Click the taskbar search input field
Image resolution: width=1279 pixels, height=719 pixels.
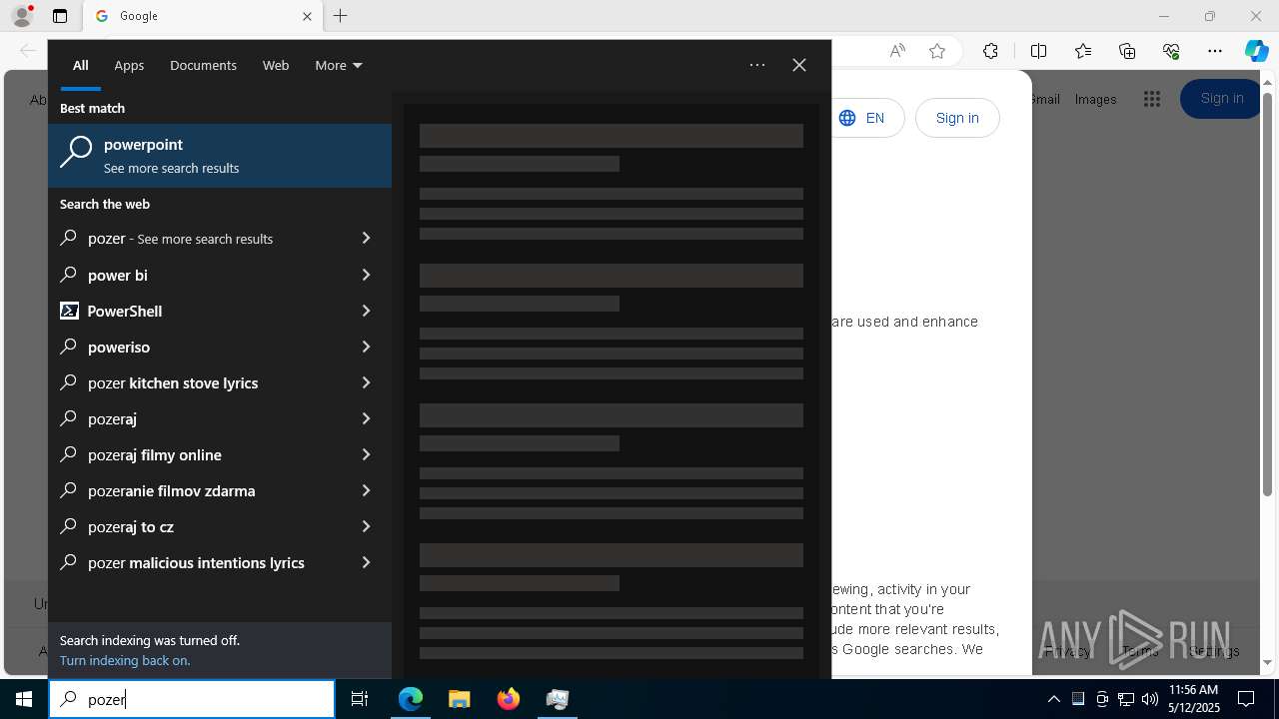(192, 699)
